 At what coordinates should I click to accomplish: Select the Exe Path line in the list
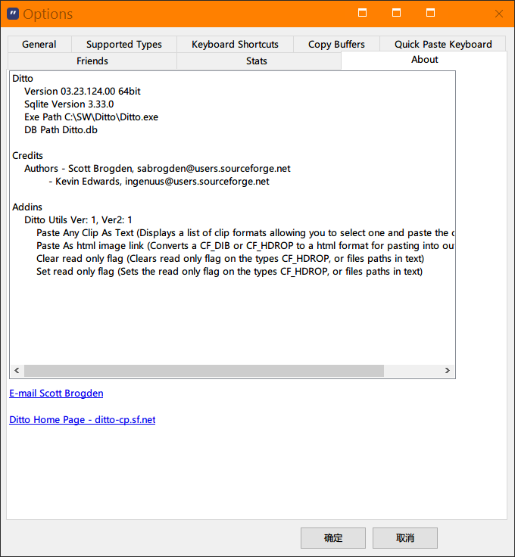point(91,117)
